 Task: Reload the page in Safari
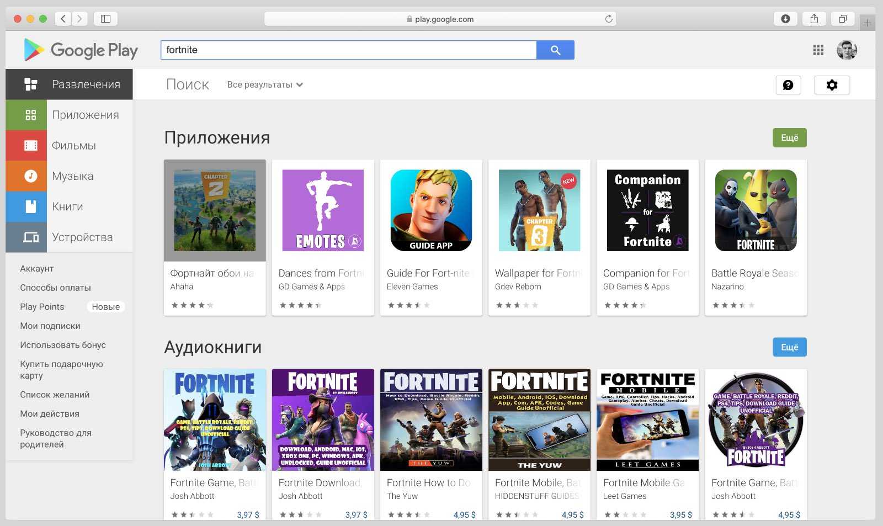609,19
